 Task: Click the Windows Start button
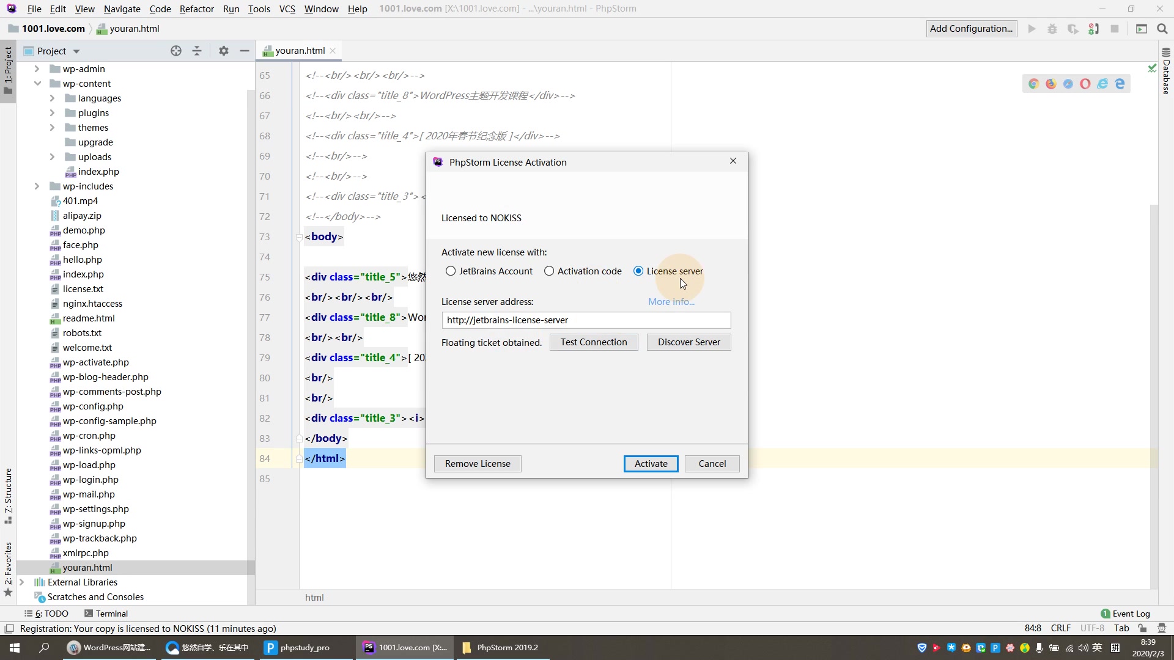15,648
